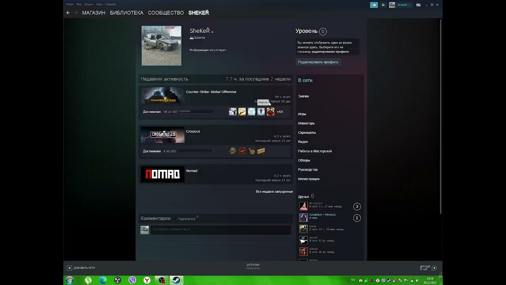Open the Скриншоты link

pyautogui.click(x=307, y=133)
